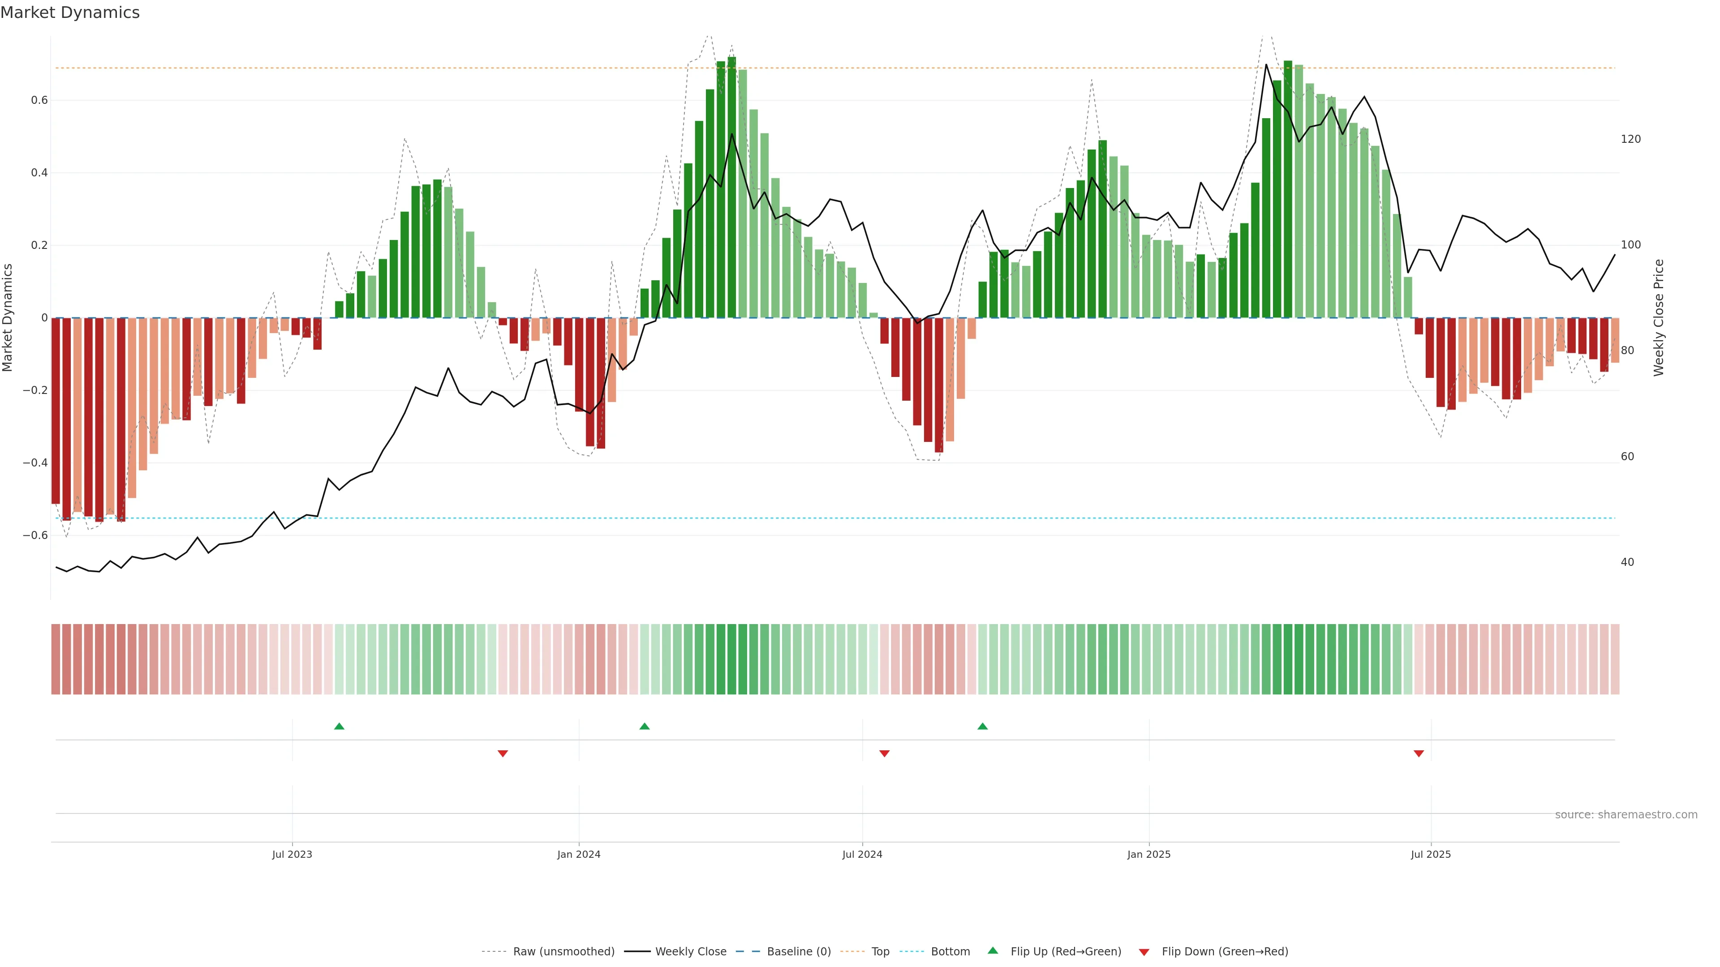This screenshot has height=967, width=1720.
Task: Click the red flip-down marker before Jan 2024
Action: 503,753
